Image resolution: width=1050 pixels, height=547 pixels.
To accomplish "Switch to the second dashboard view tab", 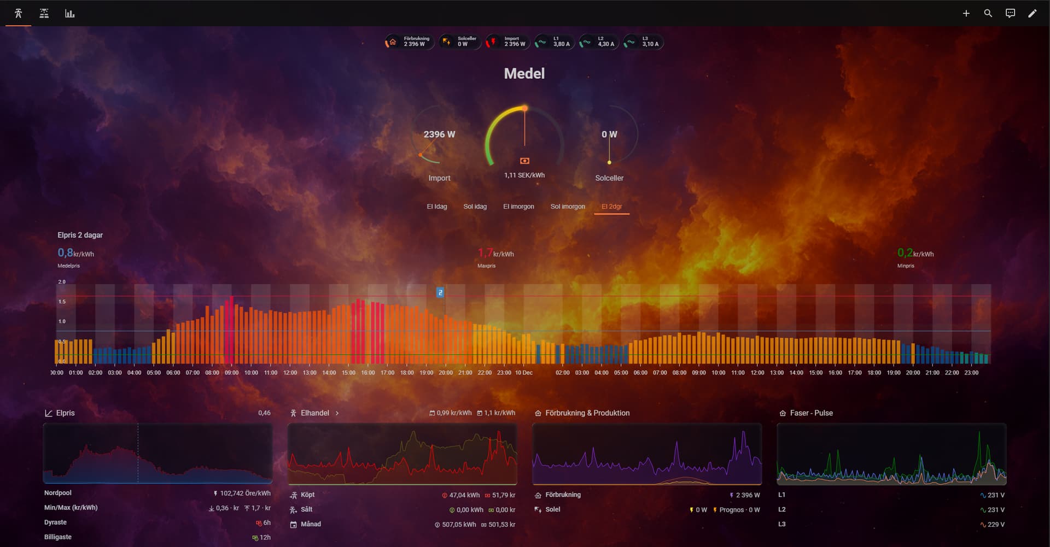I will pos(44,13).
